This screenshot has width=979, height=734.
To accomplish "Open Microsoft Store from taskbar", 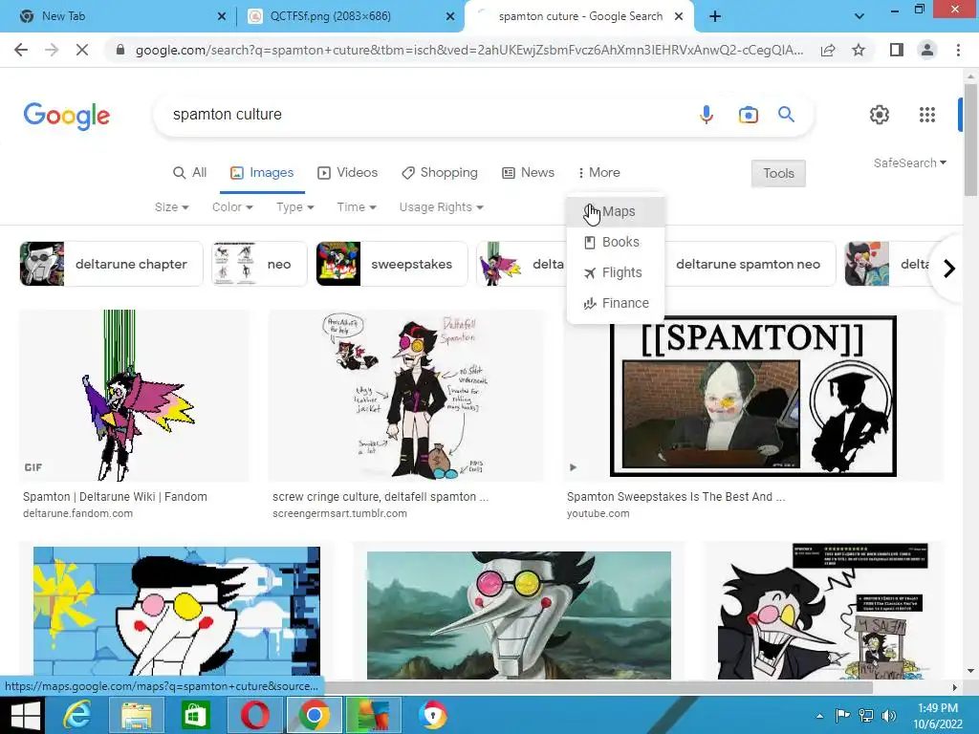I will [x=195, y=715].
